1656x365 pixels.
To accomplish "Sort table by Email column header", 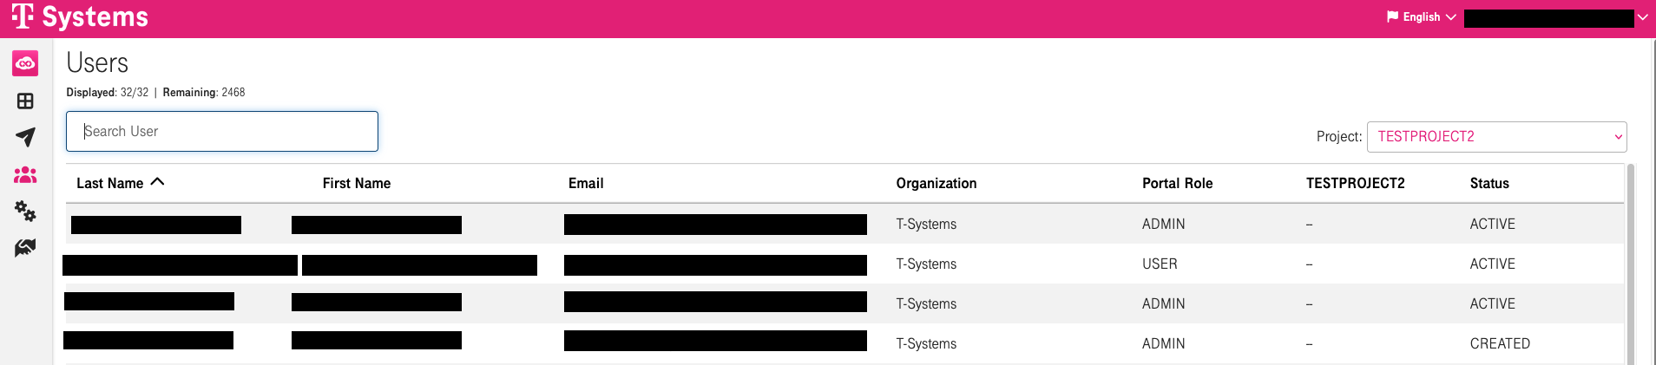I will pyautogui.click(x=586, y=184).
